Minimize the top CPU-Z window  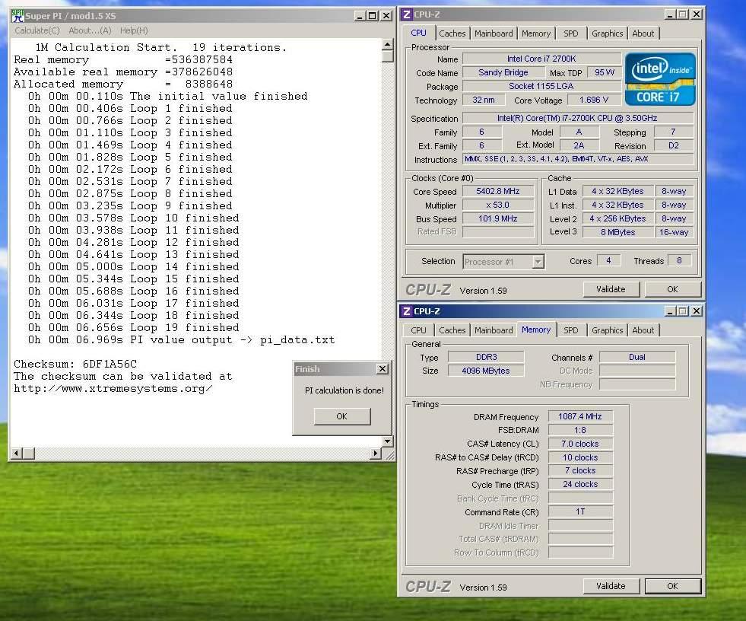click(669, 14)
